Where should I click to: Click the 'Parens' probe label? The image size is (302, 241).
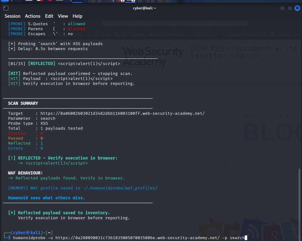[35, 29]
